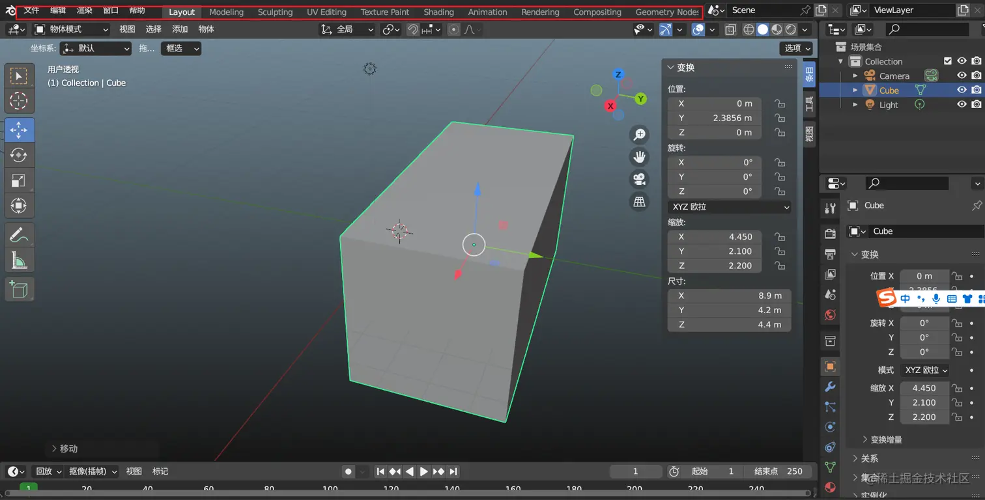
Task: Open the View Layer properties tab
Action: pyautogui.click(x=830, y=274)
